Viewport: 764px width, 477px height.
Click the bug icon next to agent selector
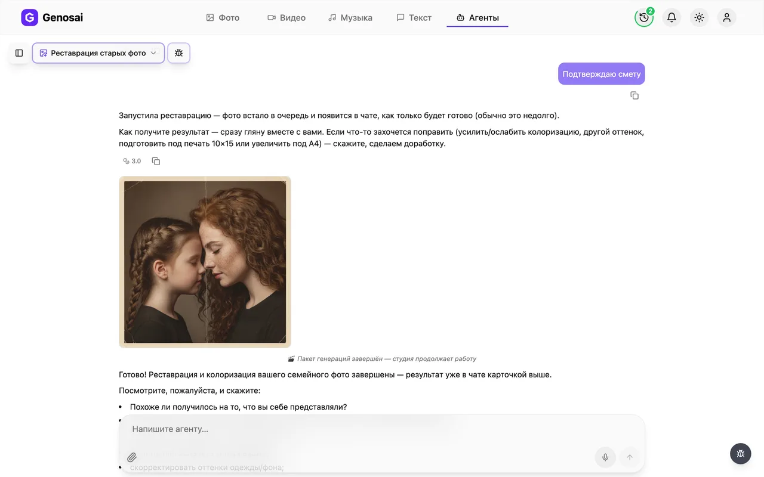(x=179, y=53)
